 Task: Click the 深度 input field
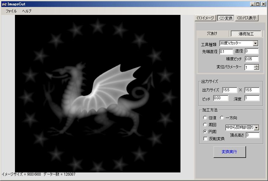pos(252,98)
